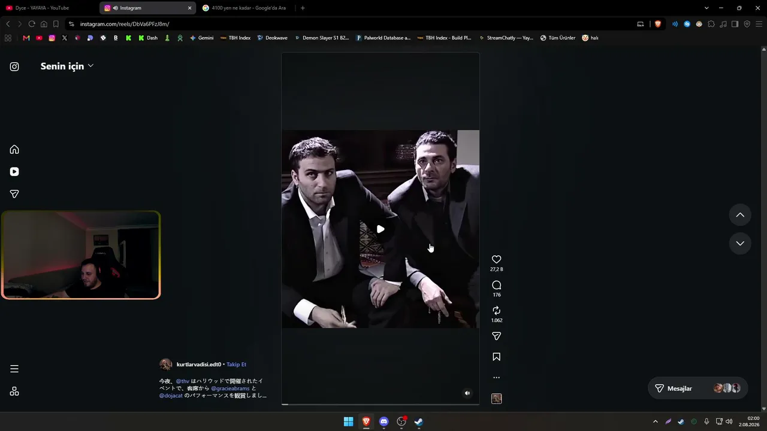
Task: Open the Gemini bookmark
Action: pos(201,38)
